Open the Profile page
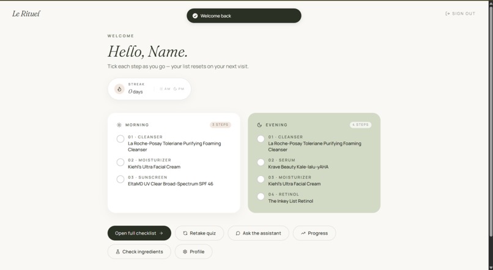The image size is (493, 270). tap(194, 252)
